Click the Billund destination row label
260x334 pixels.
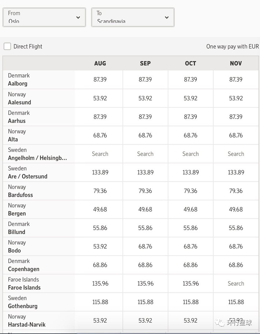click(17, 232)
